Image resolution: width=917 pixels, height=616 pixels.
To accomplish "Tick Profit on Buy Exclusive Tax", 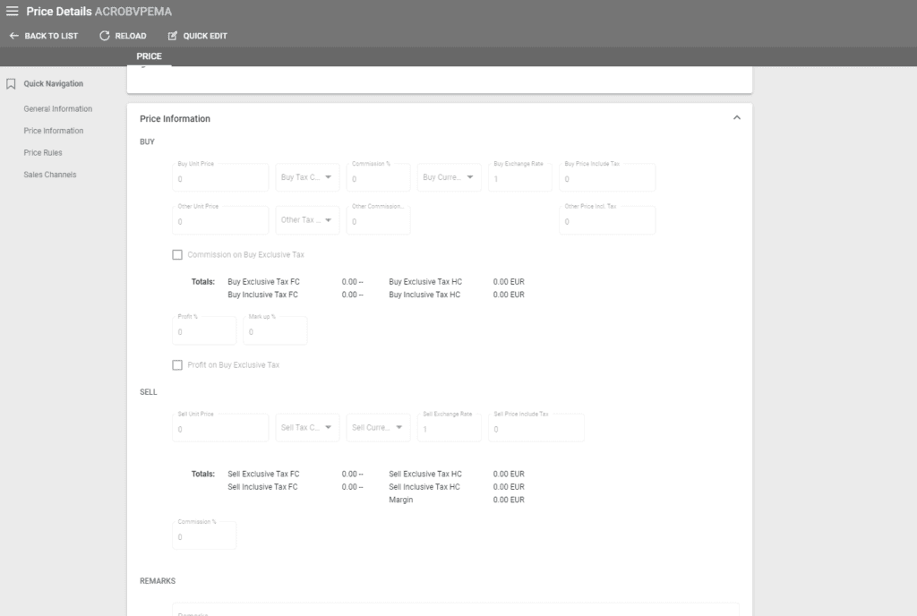I will [177, 365].
